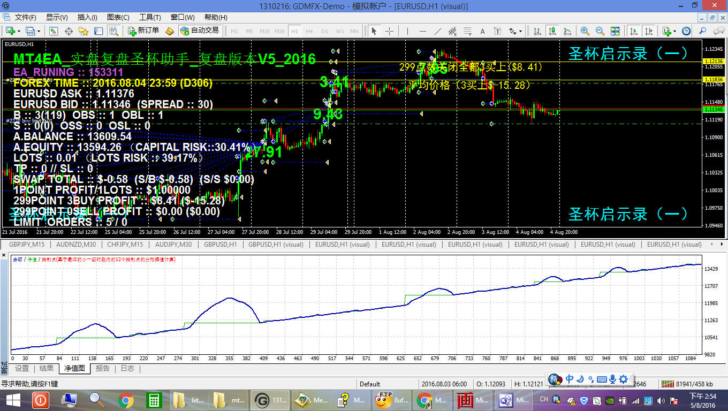Image resolution: width=728 pixels, height=411 pixels.
Task: Toggle chart shift icon
Action: (648, 31)
